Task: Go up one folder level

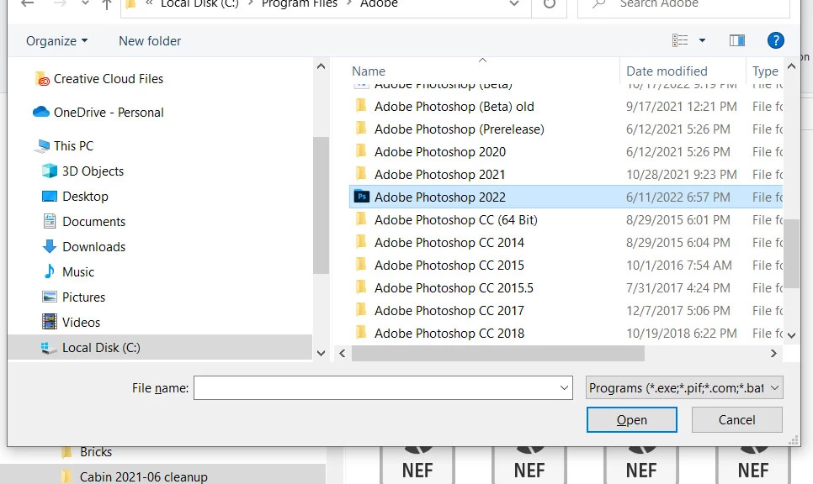Action: (107, 4)
